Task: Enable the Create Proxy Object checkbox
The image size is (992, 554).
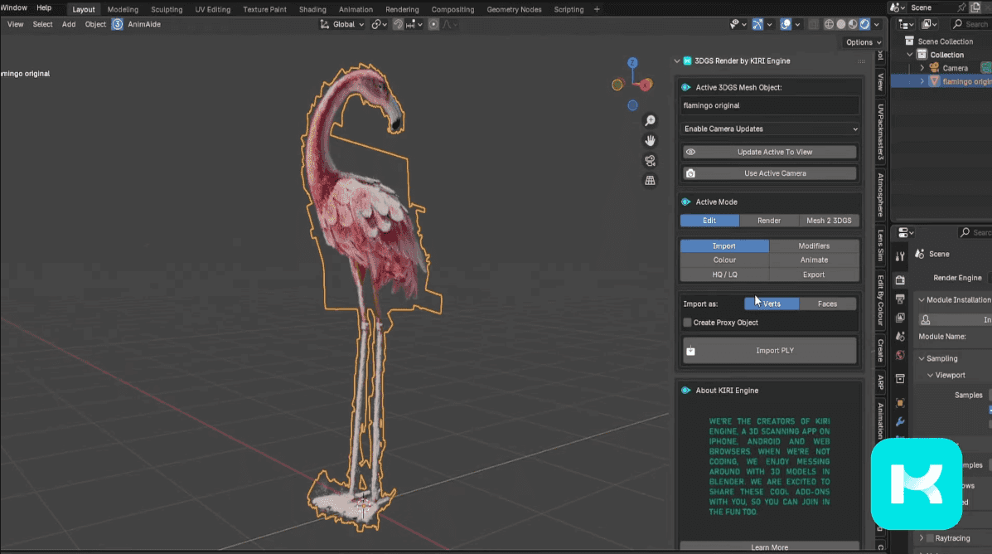Action: [688, 323]
